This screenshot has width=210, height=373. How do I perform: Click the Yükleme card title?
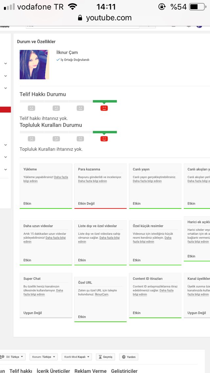(x=30, y=169)
